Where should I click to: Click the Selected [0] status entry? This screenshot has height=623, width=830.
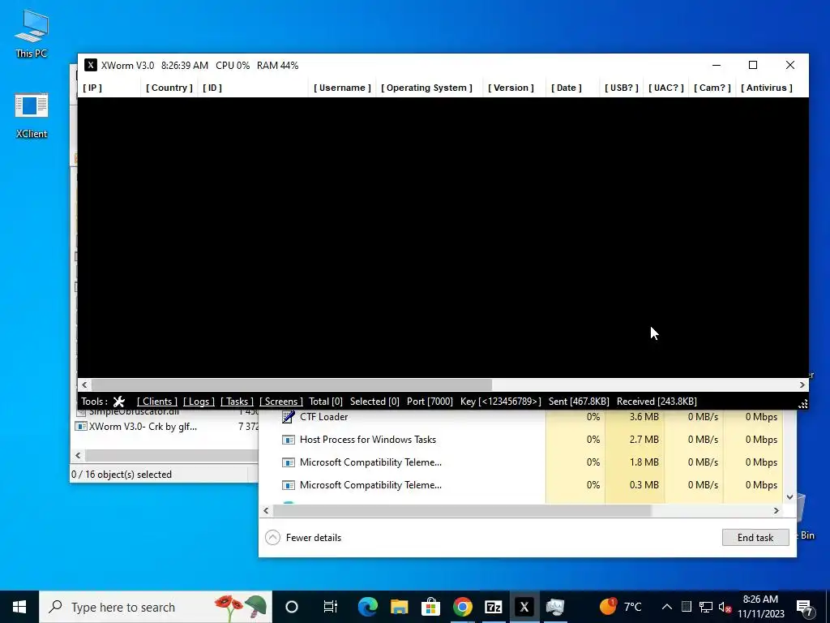point(374,402)
